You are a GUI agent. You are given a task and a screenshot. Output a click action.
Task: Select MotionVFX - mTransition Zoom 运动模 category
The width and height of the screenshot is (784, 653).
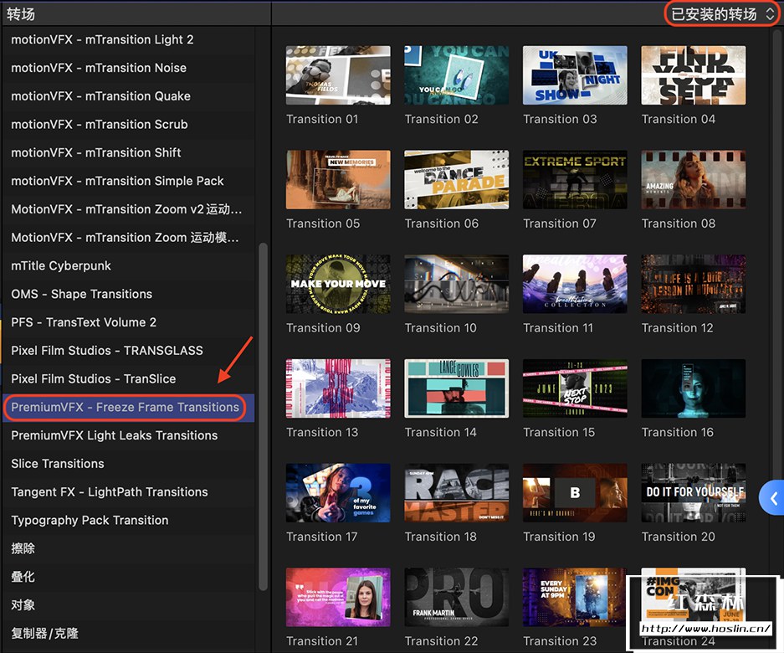[128, 237]
